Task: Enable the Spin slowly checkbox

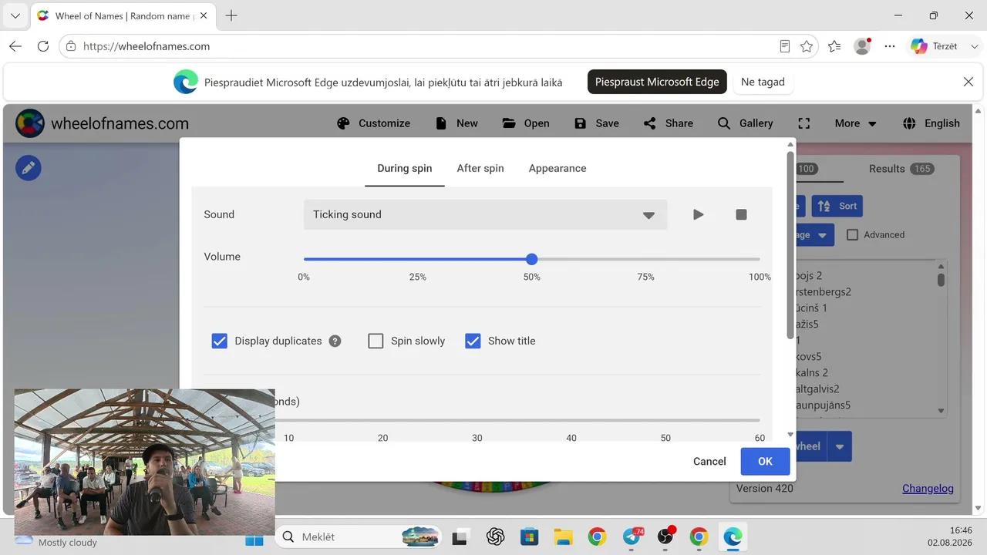Action: [x=376, y=341]
